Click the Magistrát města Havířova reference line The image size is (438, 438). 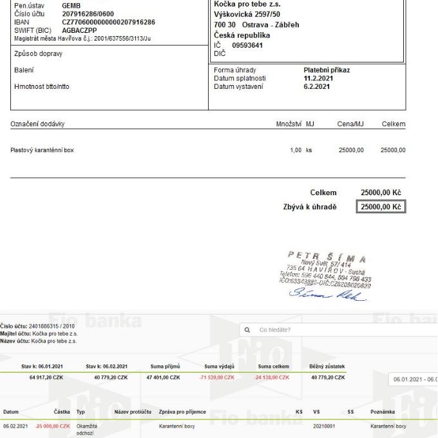(82, 39)
